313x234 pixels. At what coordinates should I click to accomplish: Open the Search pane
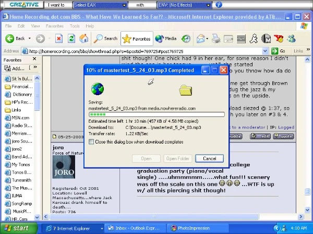[105, 38]
